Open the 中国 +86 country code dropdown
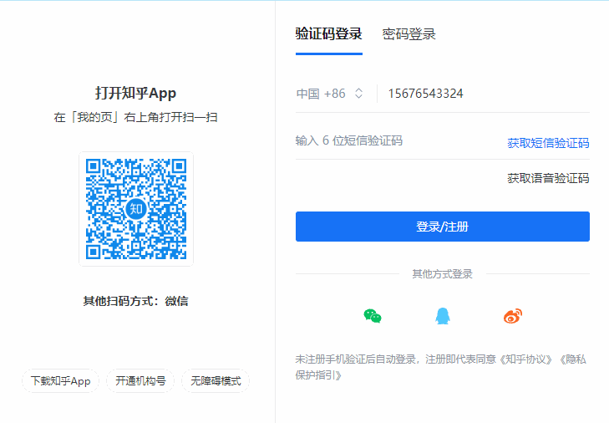Screen dimensions: 609x423 coord(329,94)
